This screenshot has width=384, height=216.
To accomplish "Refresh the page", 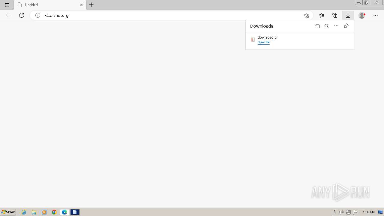I will click(22, 15).
